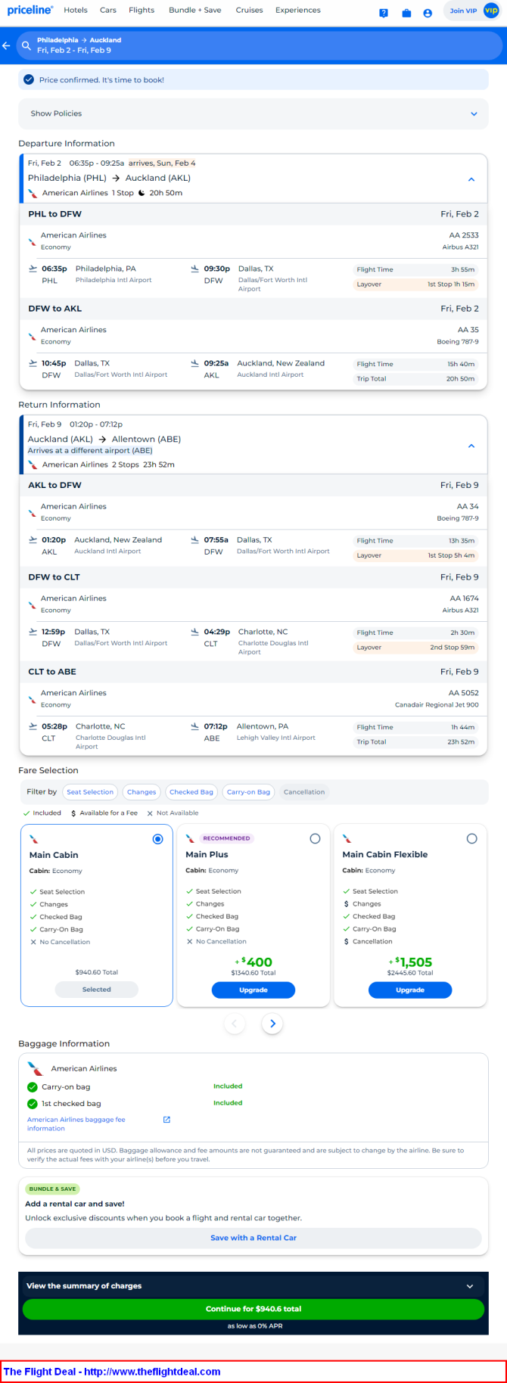Screen dimensions: 507x1383
Task: Select the Main Cabin fare radio button
Action: coord(157,839)
